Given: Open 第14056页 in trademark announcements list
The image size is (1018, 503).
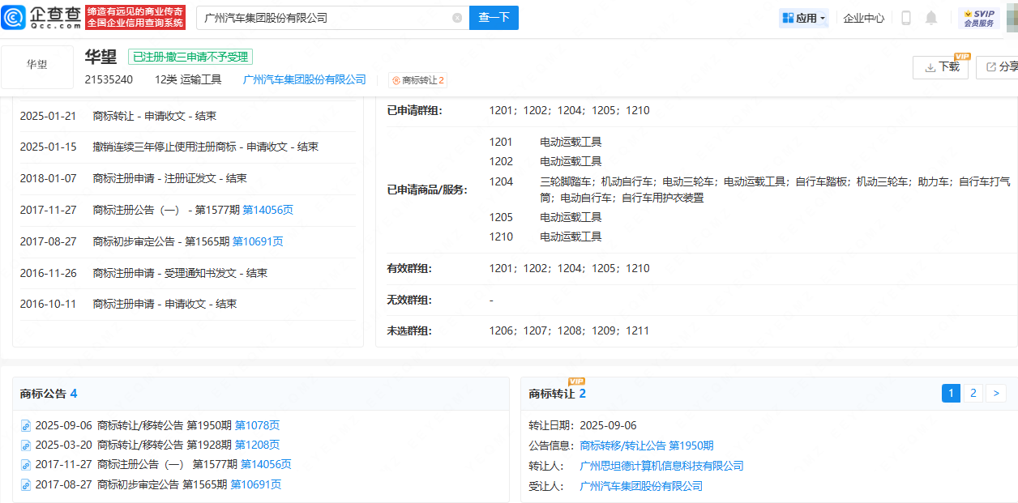Looking at the screenshot, I should 266,465.
